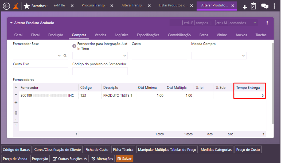The width and height of the screenshot is (281, 168).
Task: Click the info icon beside Fornecedor para integração
Action: pos(74,46)
